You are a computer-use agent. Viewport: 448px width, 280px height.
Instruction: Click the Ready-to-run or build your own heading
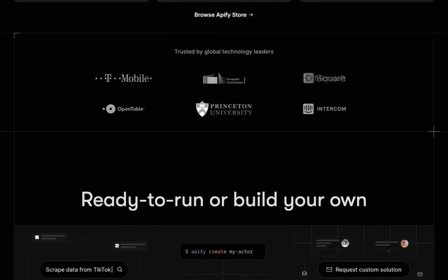(224, 199)
